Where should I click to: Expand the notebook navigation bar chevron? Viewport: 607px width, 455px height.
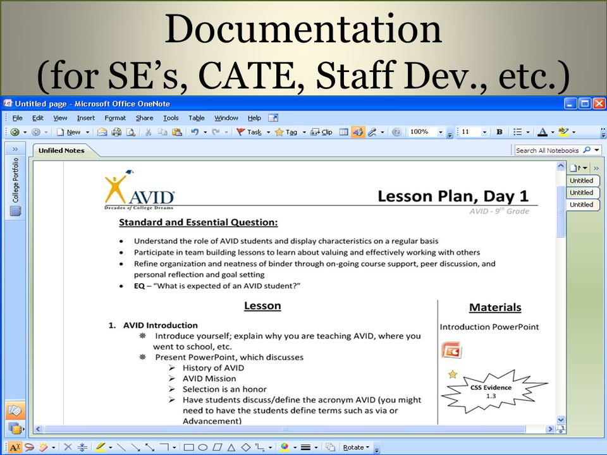15,149
